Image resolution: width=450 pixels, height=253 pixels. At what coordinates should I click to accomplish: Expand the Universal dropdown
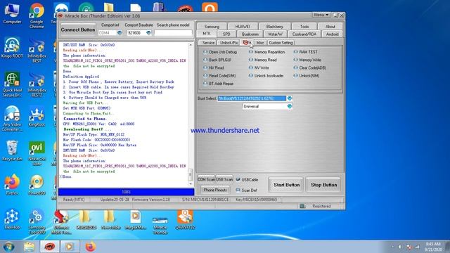coord(289,106)
